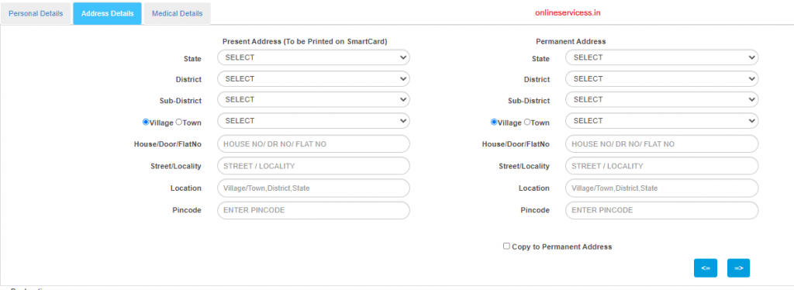Viewport: 794px width, 290px height.
Task: Choose Town radio under Present Address
Action: click(178, 122)
